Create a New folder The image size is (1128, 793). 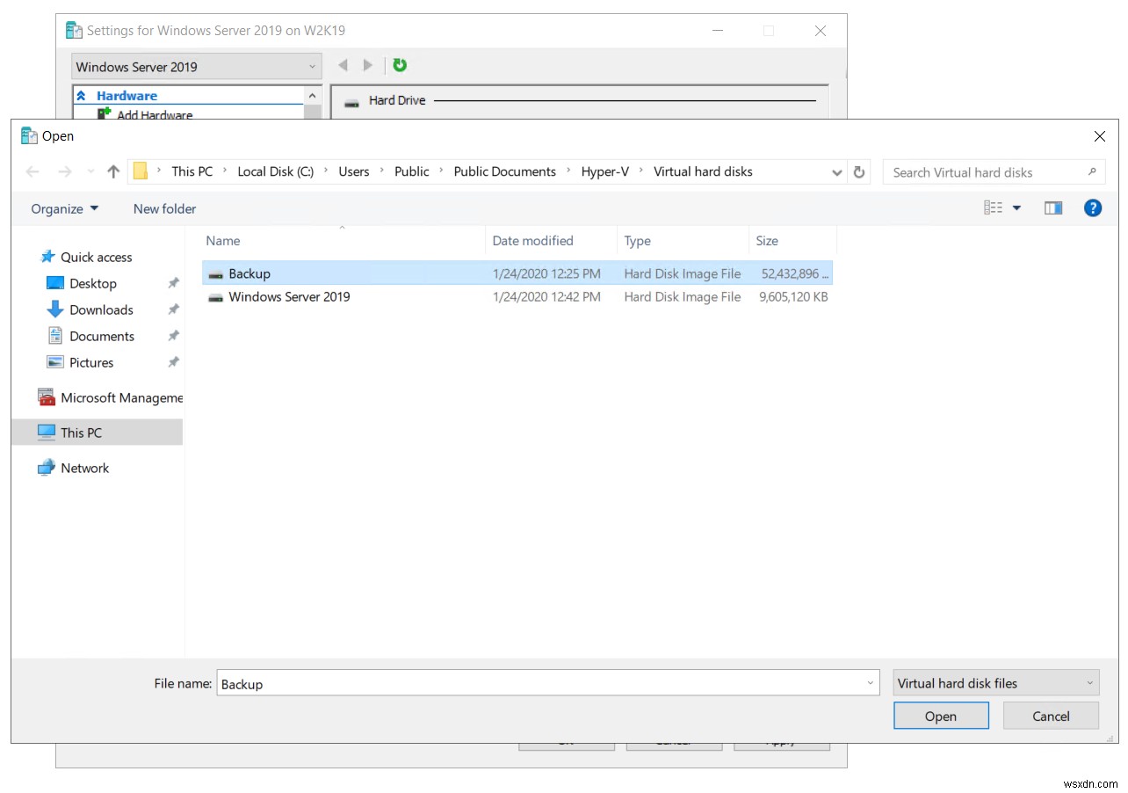163,208
